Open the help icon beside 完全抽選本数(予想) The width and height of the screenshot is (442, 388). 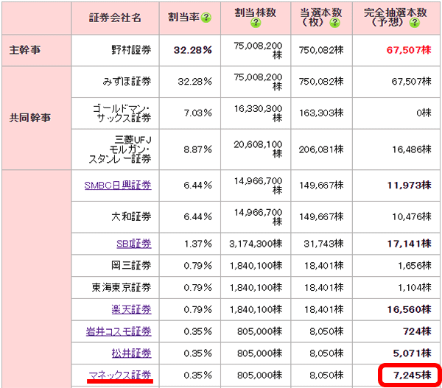414,23
